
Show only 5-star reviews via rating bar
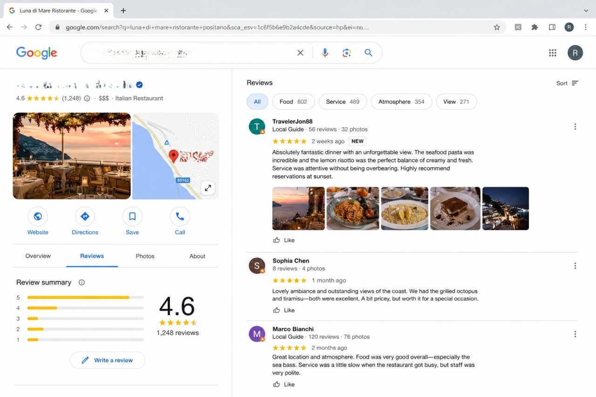[85, 297]
